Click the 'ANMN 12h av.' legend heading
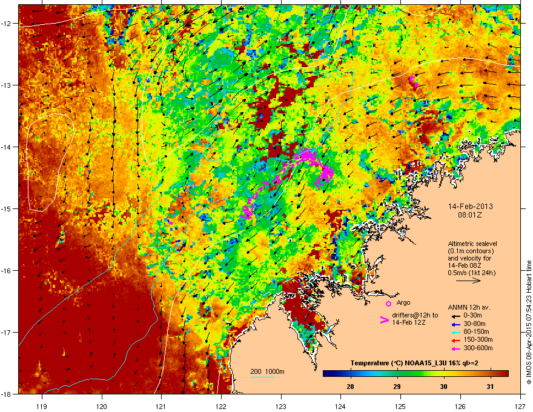The height and width of the screenshot is (412, 533). (x=469, y=307)
